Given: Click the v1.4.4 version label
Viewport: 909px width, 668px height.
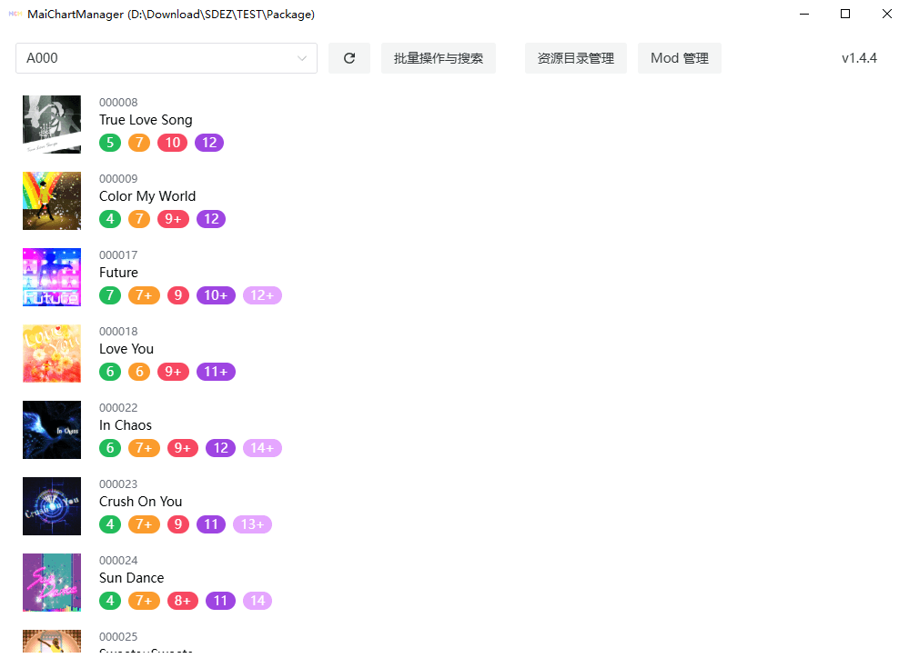Looking at the screenshot, I should click(x=859, y=58).
